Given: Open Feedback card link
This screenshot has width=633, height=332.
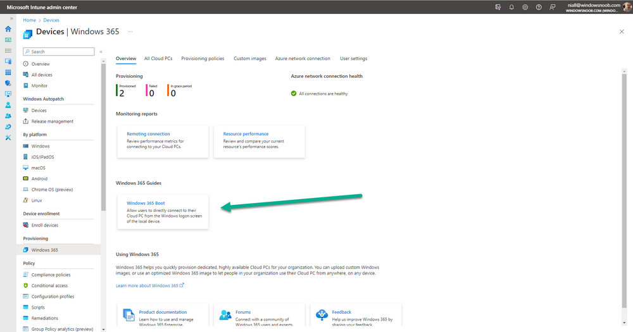Looking at the screenshot, I should (342, 312).
